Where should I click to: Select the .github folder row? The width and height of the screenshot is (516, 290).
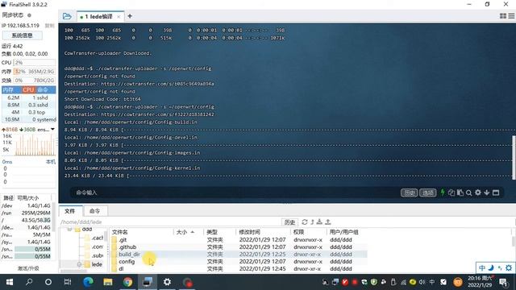(x=239, y=247)
